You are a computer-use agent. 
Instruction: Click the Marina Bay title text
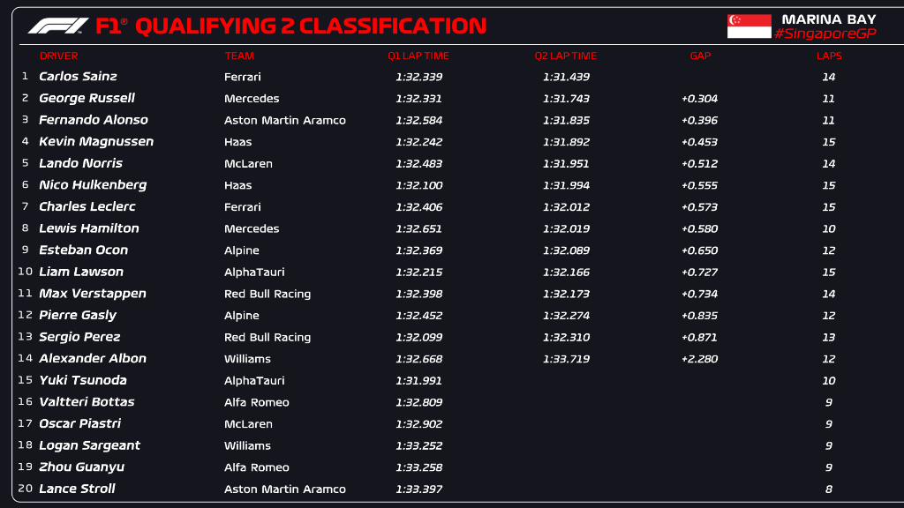coord(829,19)
